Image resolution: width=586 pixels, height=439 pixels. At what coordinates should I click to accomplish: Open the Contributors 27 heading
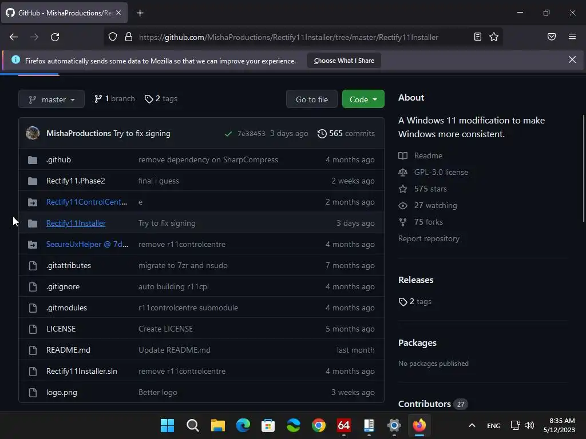(433, 404)
